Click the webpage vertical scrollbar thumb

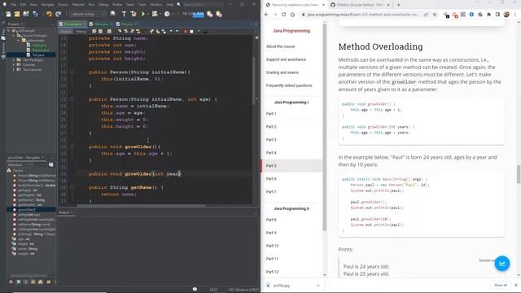519,174
